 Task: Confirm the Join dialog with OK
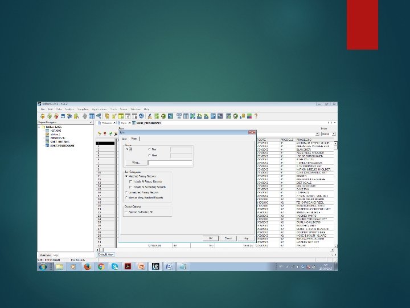(211, 238)
